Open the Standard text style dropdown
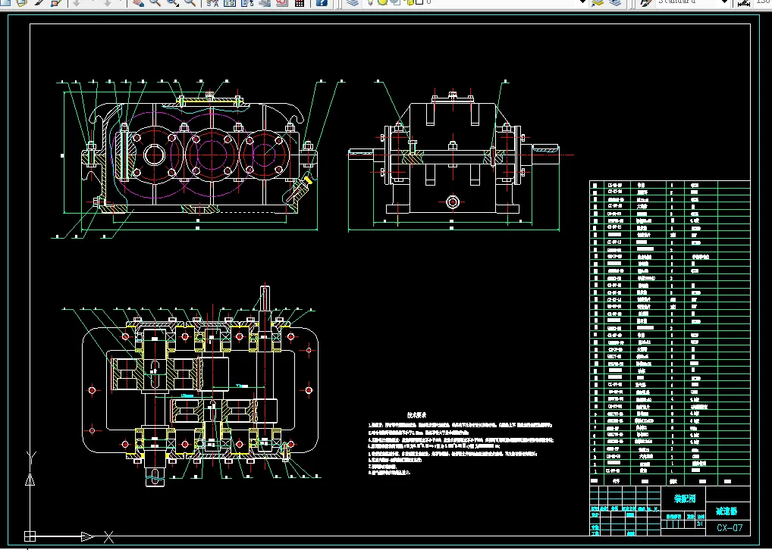This screenshot has height=550, width=772. (x=723, y=2)
